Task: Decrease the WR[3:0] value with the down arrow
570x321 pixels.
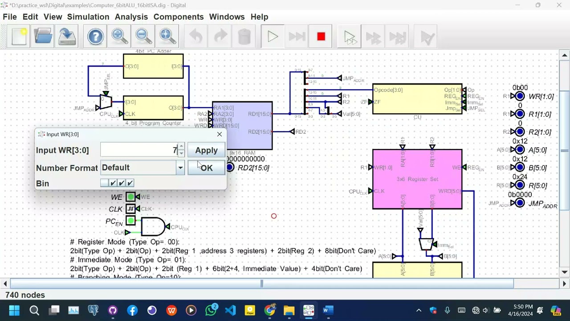Action: (x=181, y=153)
